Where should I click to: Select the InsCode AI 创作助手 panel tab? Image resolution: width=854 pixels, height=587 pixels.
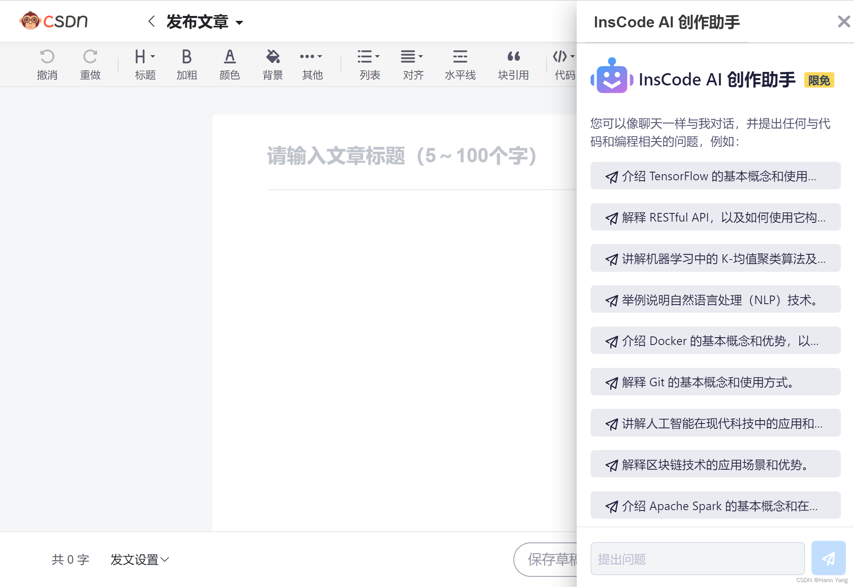coord(667,22)
